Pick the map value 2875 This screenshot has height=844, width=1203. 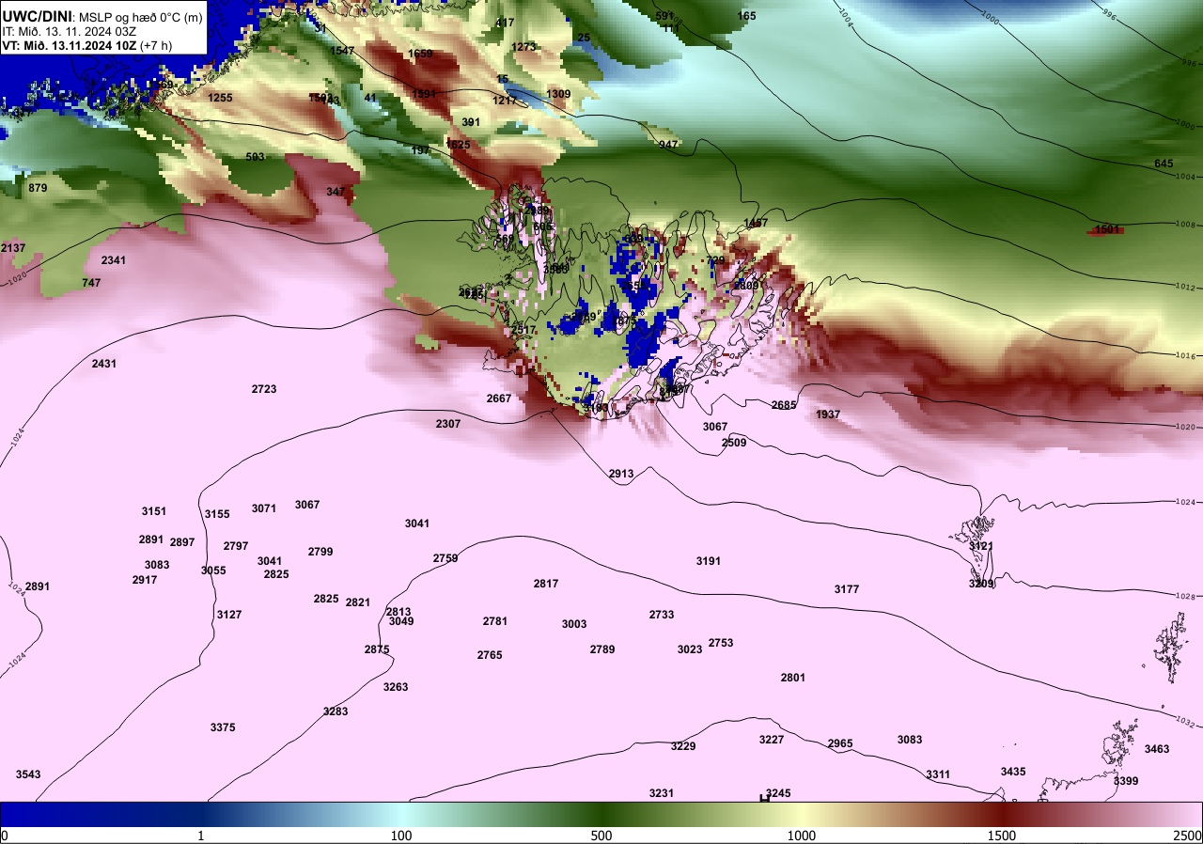click(377, 649)
